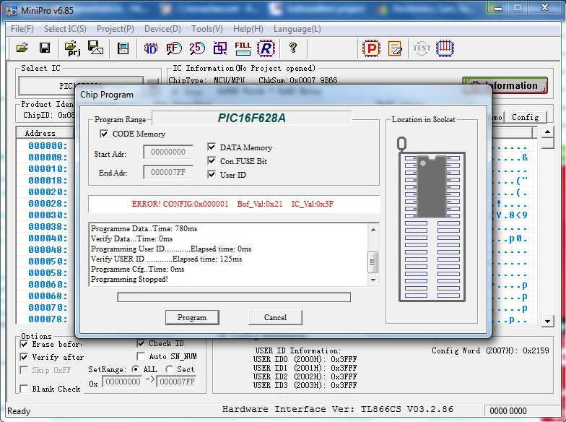
Task: Program the chip with the P icon
Action: 371,48
